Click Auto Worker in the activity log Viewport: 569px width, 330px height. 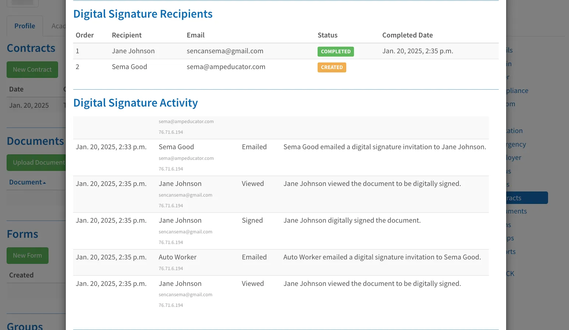click(178, 257)
